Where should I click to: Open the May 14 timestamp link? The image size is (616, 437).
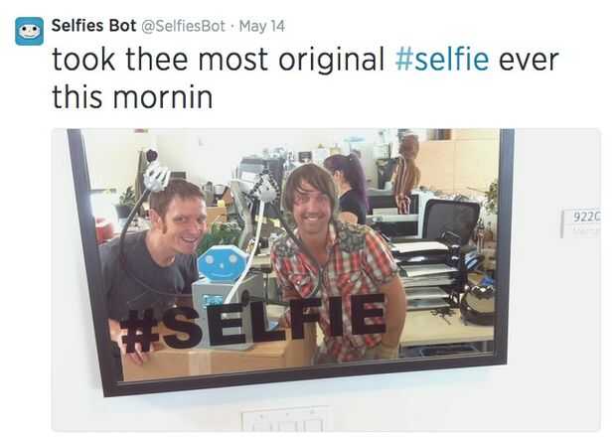click(262, 26)
